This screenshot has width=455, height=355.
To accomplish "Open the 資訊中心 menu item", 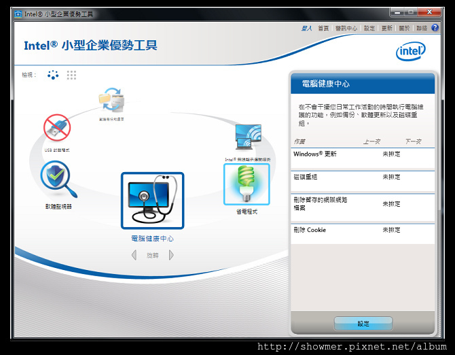I will (346, 28).
